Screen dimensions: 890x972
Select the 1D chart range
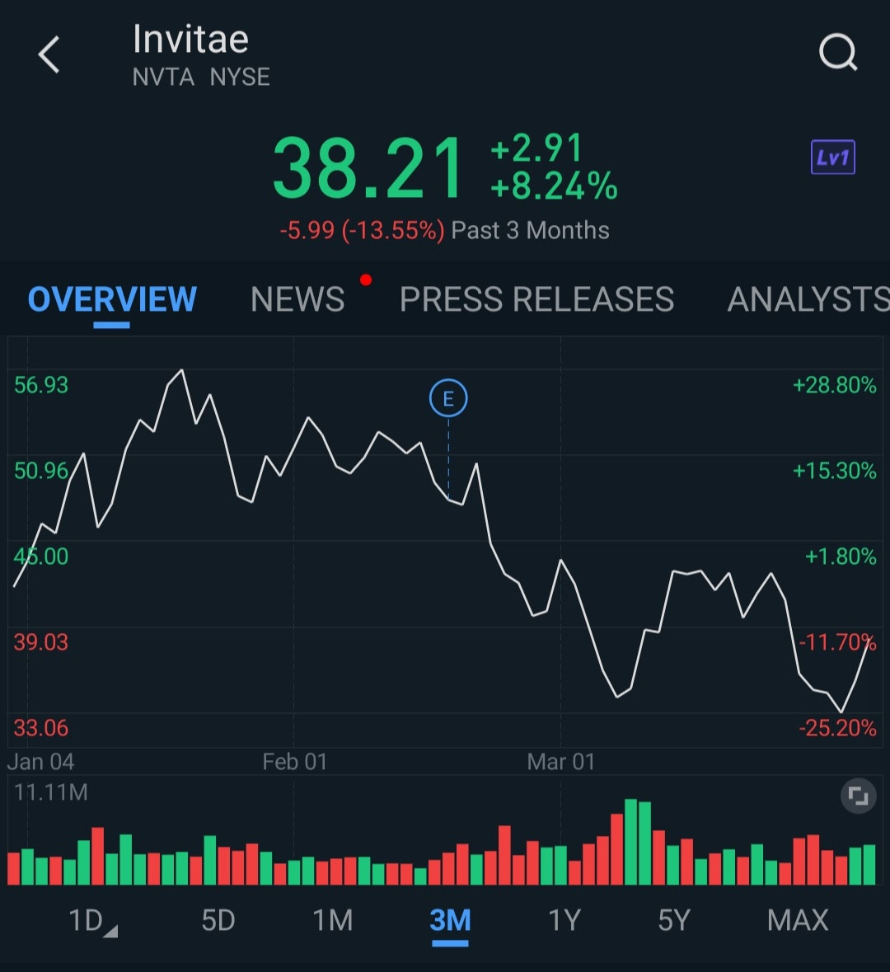click(x=91, y=921)
